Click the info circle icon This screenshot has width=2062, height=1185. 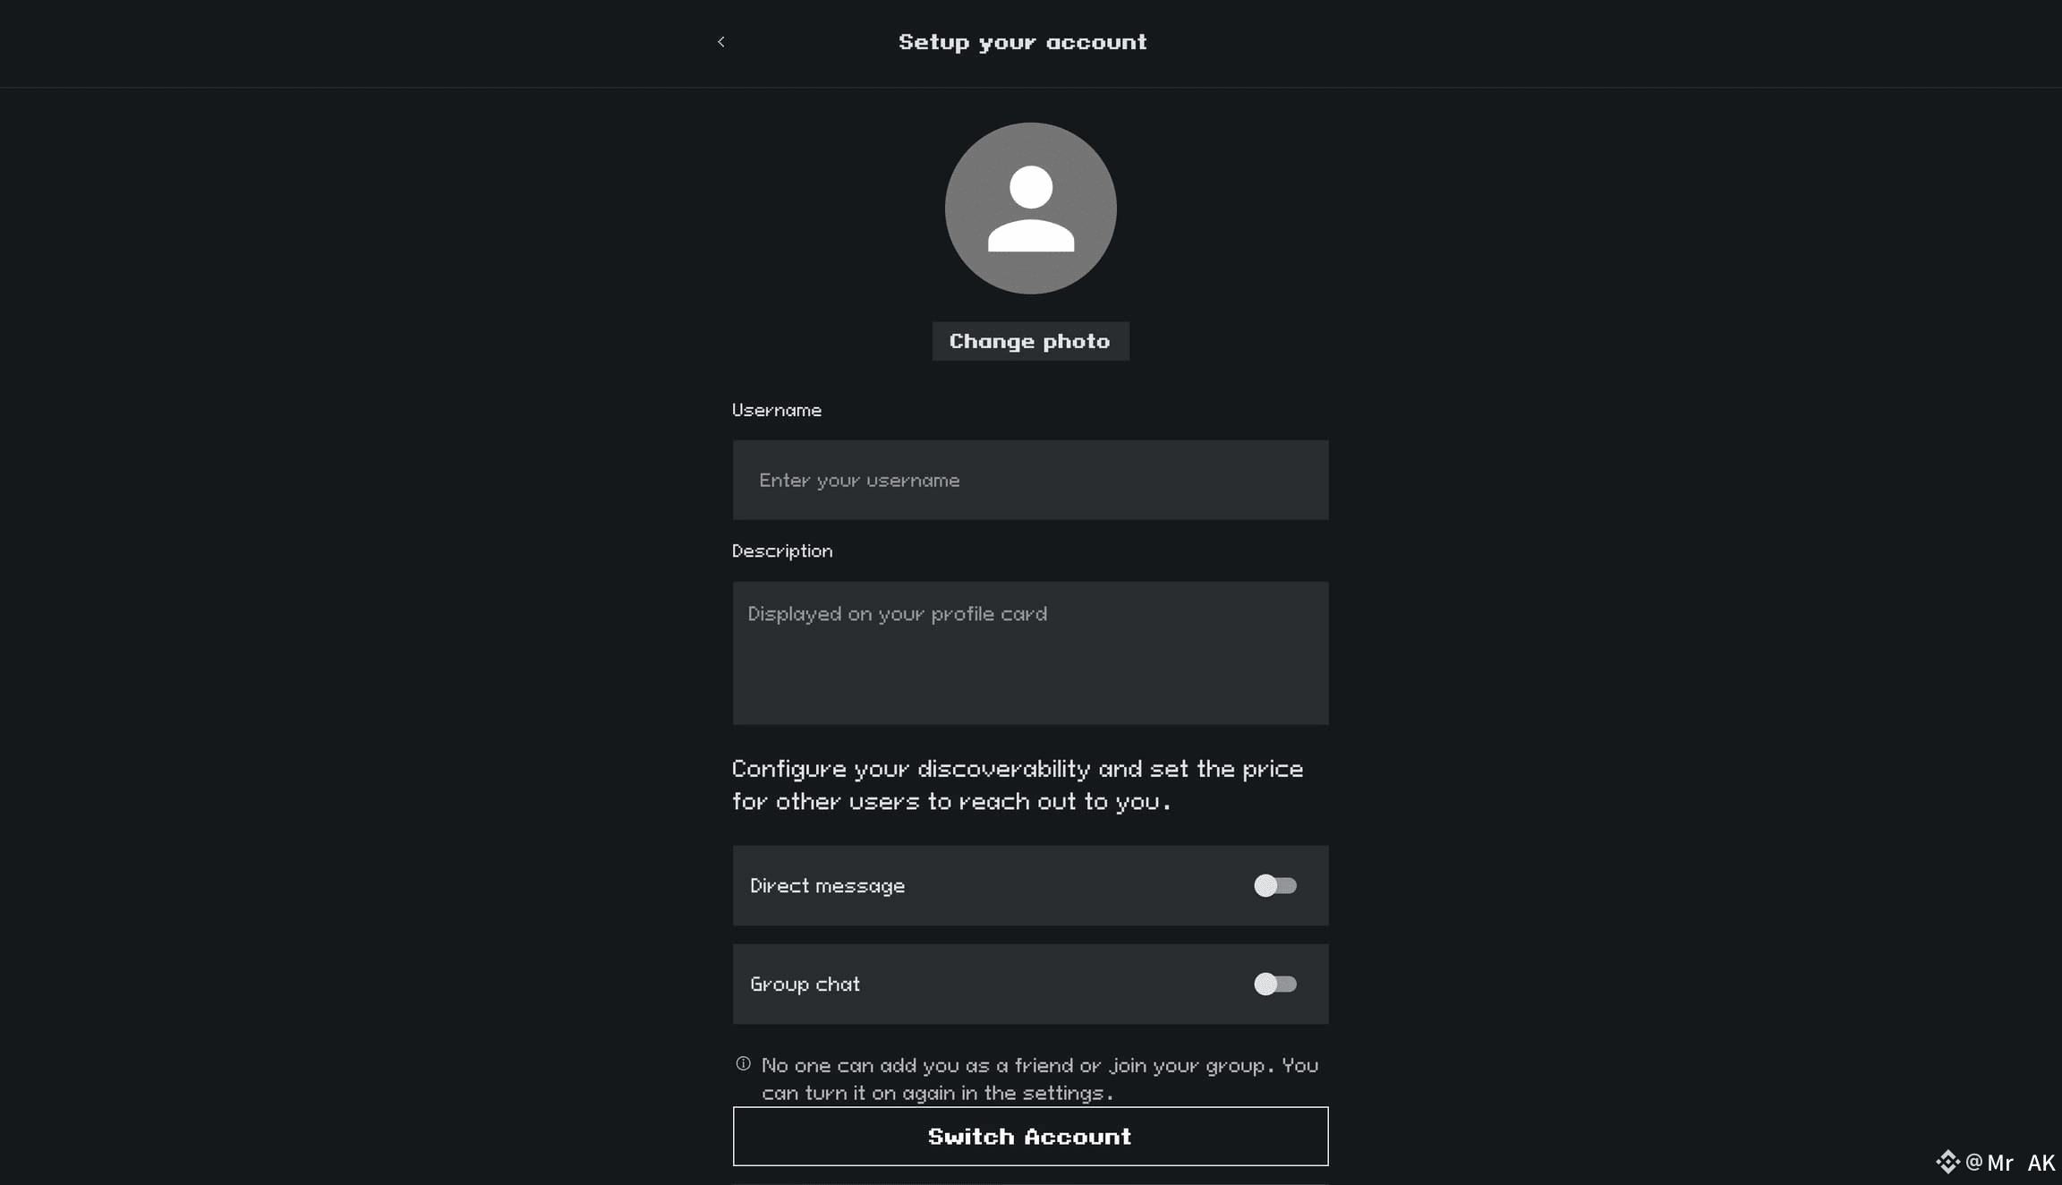pyautogui.click(x=743, y=1064)
